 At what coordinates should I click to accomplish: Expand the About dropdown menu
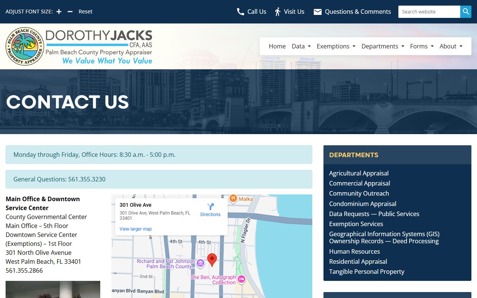coord(451,46)
